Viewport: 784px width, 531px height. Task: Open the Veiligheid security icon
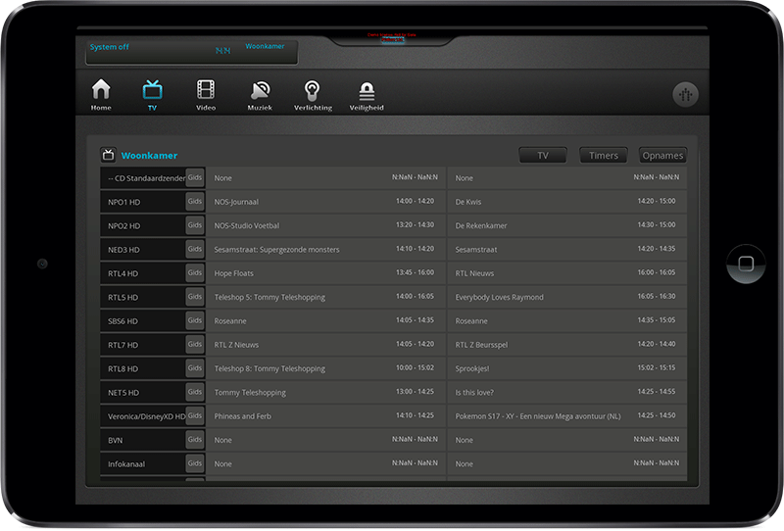pos(367,91)
